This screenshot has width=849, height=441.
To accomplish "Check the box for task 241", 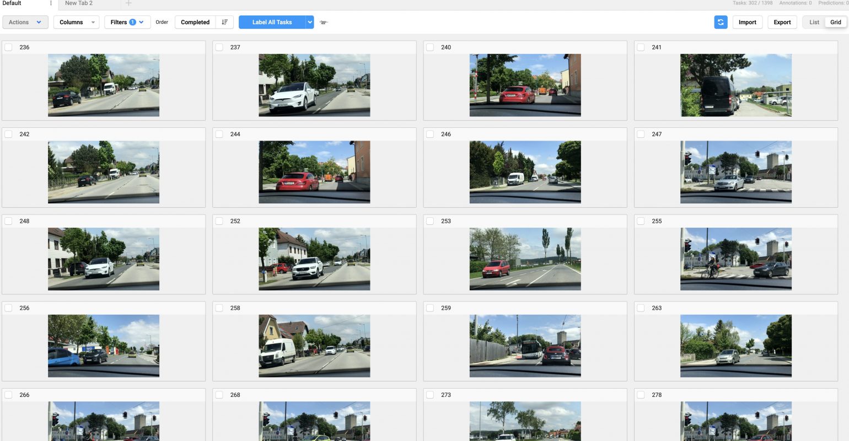I will [x=641, y=47].
